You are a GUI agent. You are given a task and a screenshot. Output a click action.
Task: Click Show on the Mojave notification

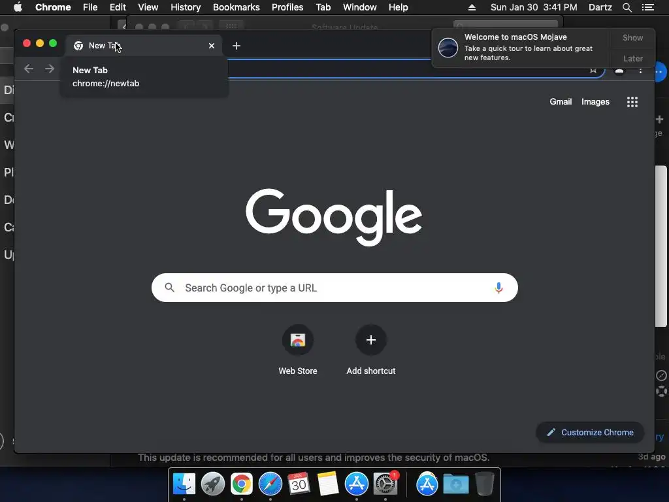pyautogui.click(x=632, y=37)
